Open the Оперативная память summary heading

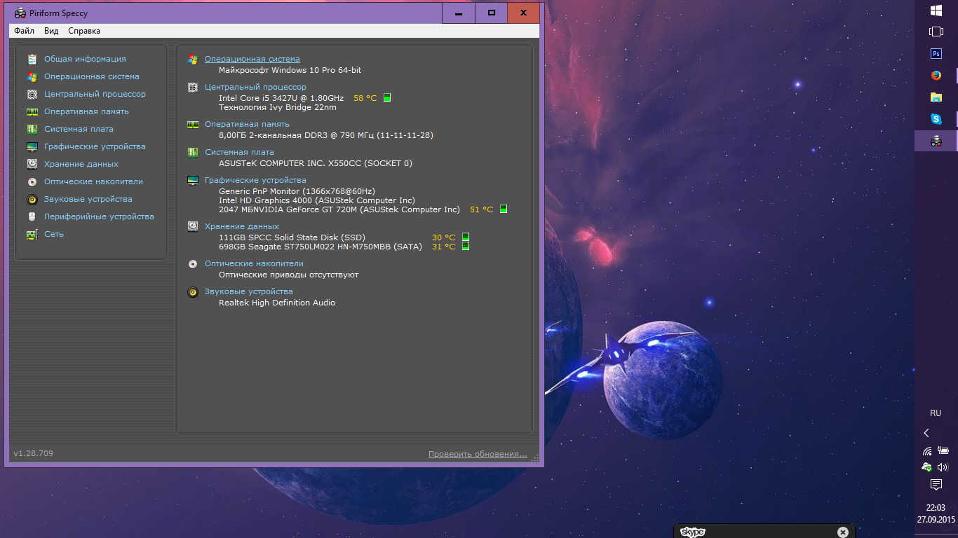(x=247, y=124)
